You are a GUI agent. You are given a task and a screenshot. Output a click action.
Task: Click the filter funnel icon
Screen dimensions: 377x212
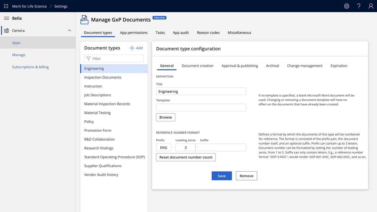(88, 58)
